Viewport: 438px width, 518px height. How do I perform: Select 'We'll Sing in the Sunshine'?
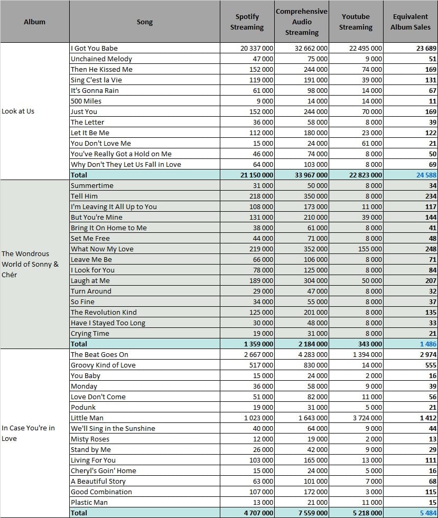coord(113,429)
